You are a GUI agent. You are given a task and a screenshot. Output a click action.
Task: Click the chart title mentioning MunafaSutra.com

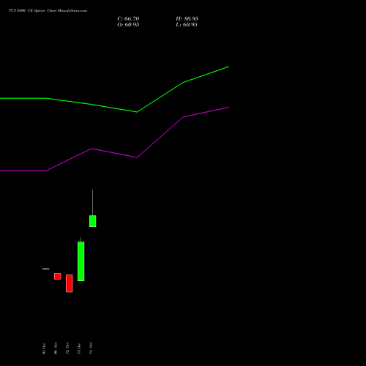pos(48,11)
